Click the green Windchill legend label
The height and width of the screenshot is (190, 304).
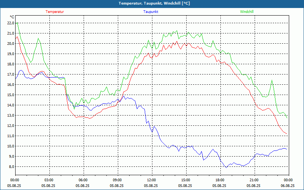coord(247,12)
